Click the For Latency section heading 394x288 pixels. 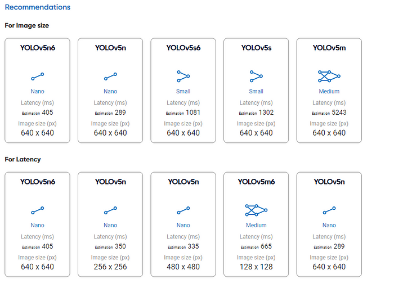[23, 159]
